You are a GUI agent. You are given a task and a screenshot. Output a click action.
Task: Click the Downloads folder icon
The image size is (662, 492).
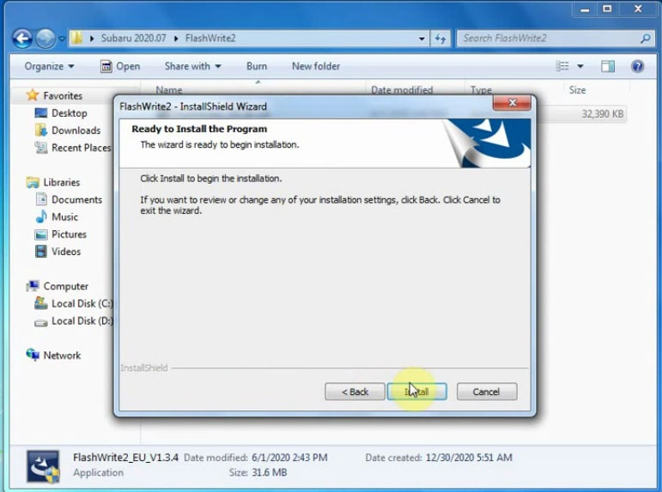pos(41,130)
